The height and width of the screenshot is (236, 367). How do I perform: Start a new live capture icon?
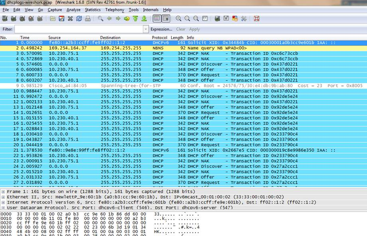[x=22, y=18]
